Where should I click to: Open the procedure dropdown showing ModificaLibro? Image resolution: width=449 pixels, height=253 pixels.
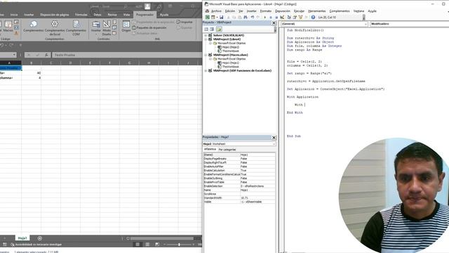(410, 24)
